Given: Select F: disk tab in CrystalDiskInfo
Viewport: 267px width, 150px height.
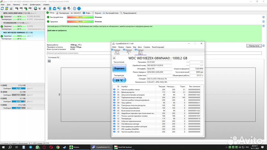Looking at the screenshot, I should tap(128, 52).
